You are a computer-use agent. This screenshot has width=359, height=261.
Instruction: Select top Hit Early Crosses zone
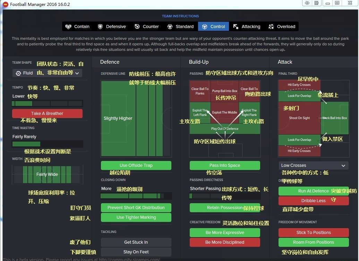click(299, 85)
